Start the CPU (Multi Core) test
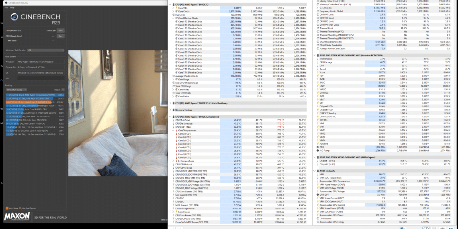This screenshot has width=458, height=229. pyautogui.click(x=60, y=31)
